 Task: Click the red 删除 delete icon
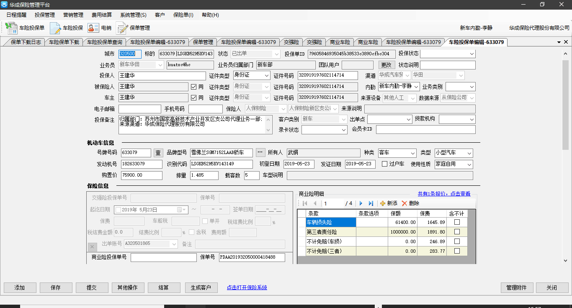tap(404, 203)
